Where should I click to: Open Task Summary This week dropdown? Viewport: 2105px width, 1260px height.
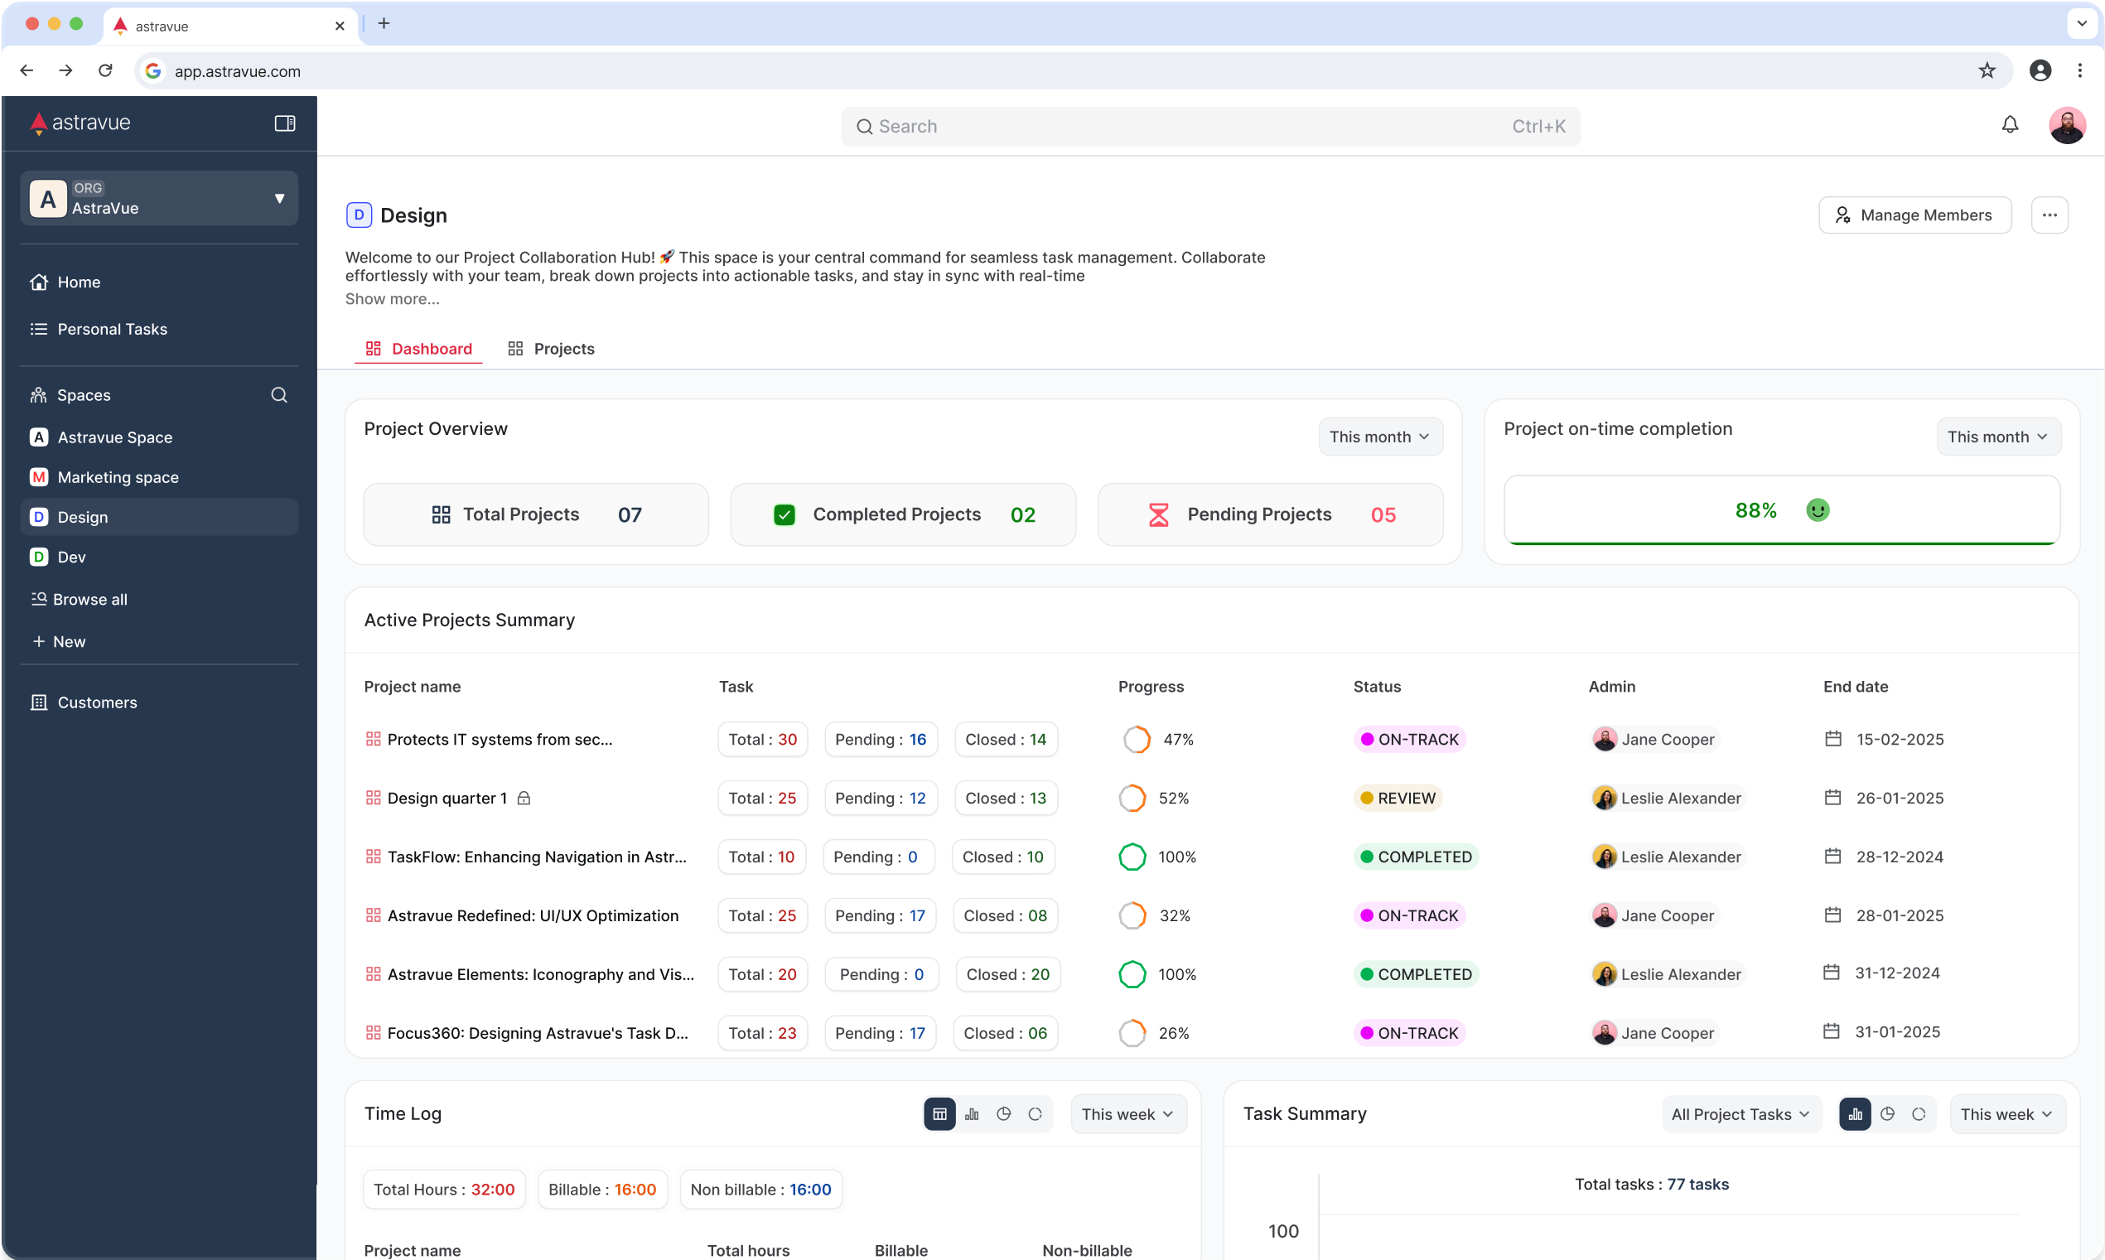[x=2006, y=1114]
